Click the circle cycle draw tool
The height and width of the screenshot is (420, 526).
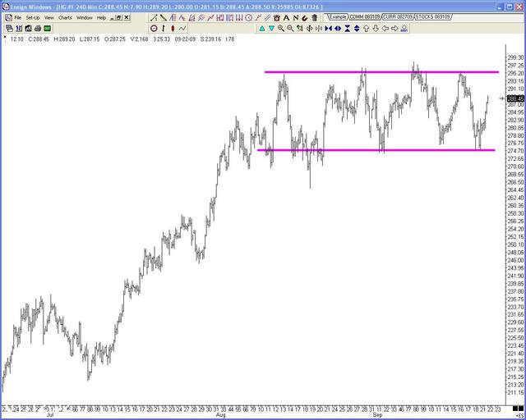click(248, 18)
